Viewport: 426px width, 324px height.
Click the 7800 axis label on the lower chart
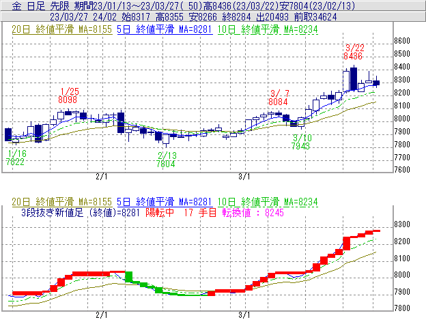(x=402, y=308)
